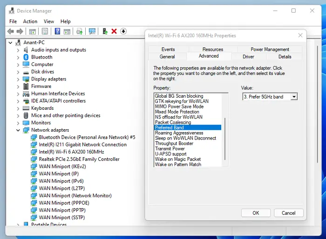Click the Mice and other pointing devices icon
Image resolution: width=326 pixels, height=239 pixels.
(26, 115)
